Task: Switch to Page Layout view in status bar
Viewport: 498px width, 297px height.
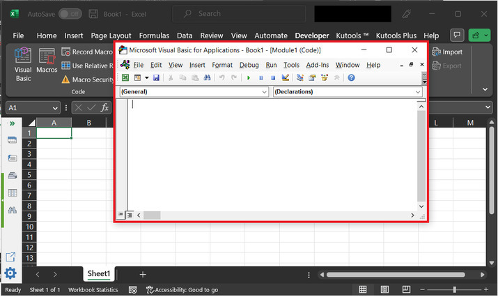Action: point(384,289)
